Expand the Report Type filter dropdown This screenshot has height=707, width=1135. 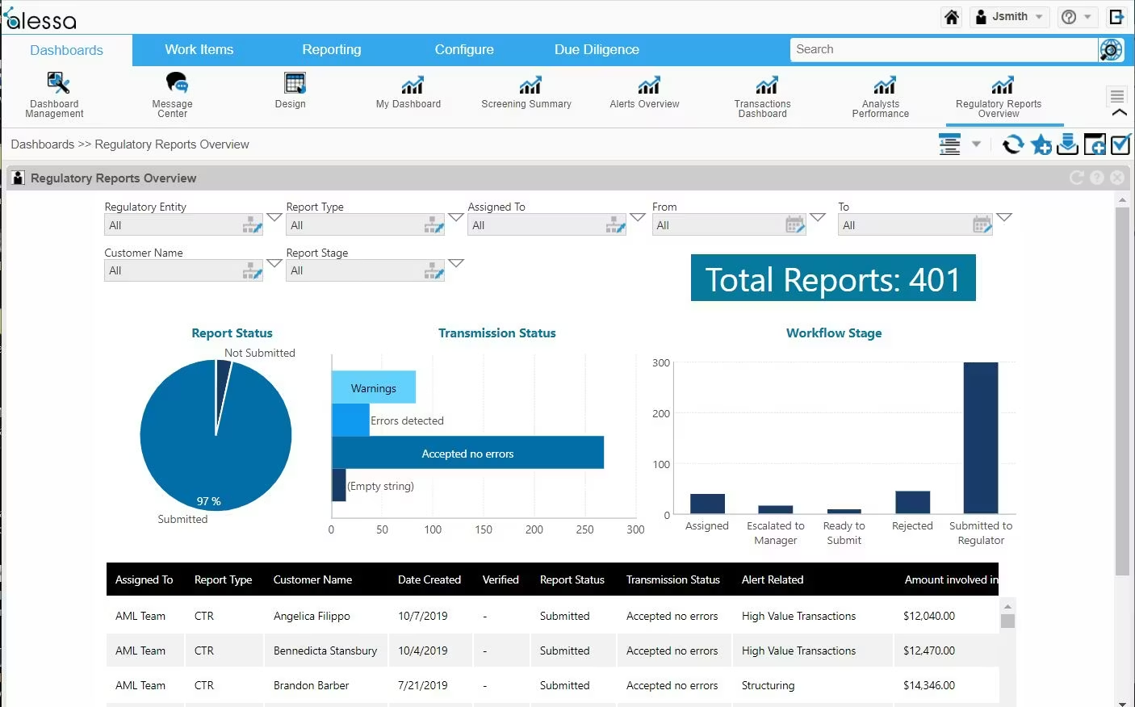click(456, 216)
